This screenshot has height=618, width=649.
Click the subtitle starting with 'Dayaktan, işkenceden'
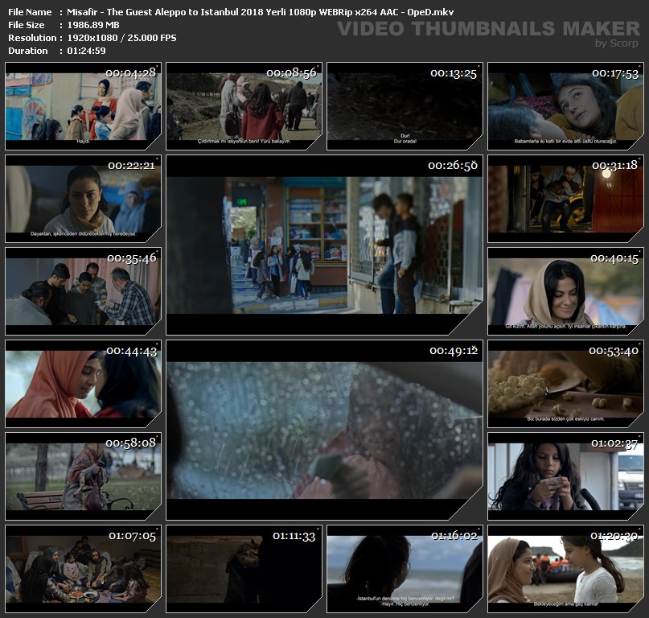coord(83,234)
